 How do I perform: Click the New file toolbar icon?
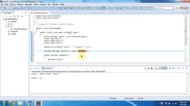pyautogui.click(x=2, y=8)
